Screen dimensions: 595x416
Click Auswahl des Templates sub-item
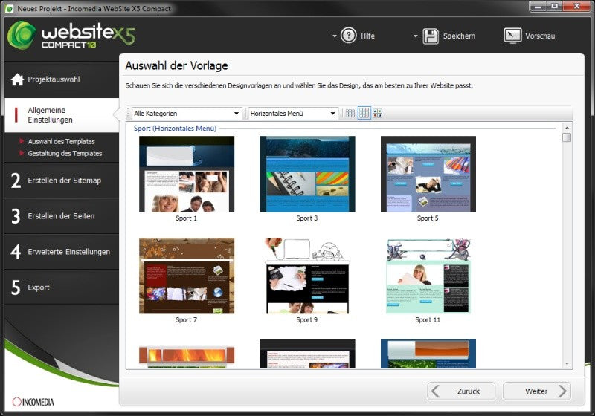(x=61, y=141)
